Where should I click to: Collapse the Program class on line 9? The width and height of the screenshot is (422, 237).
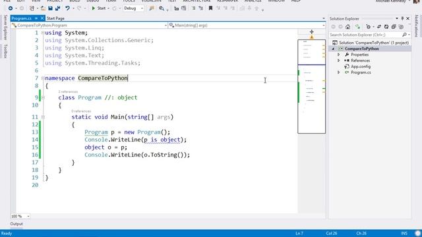click(43, 97)
